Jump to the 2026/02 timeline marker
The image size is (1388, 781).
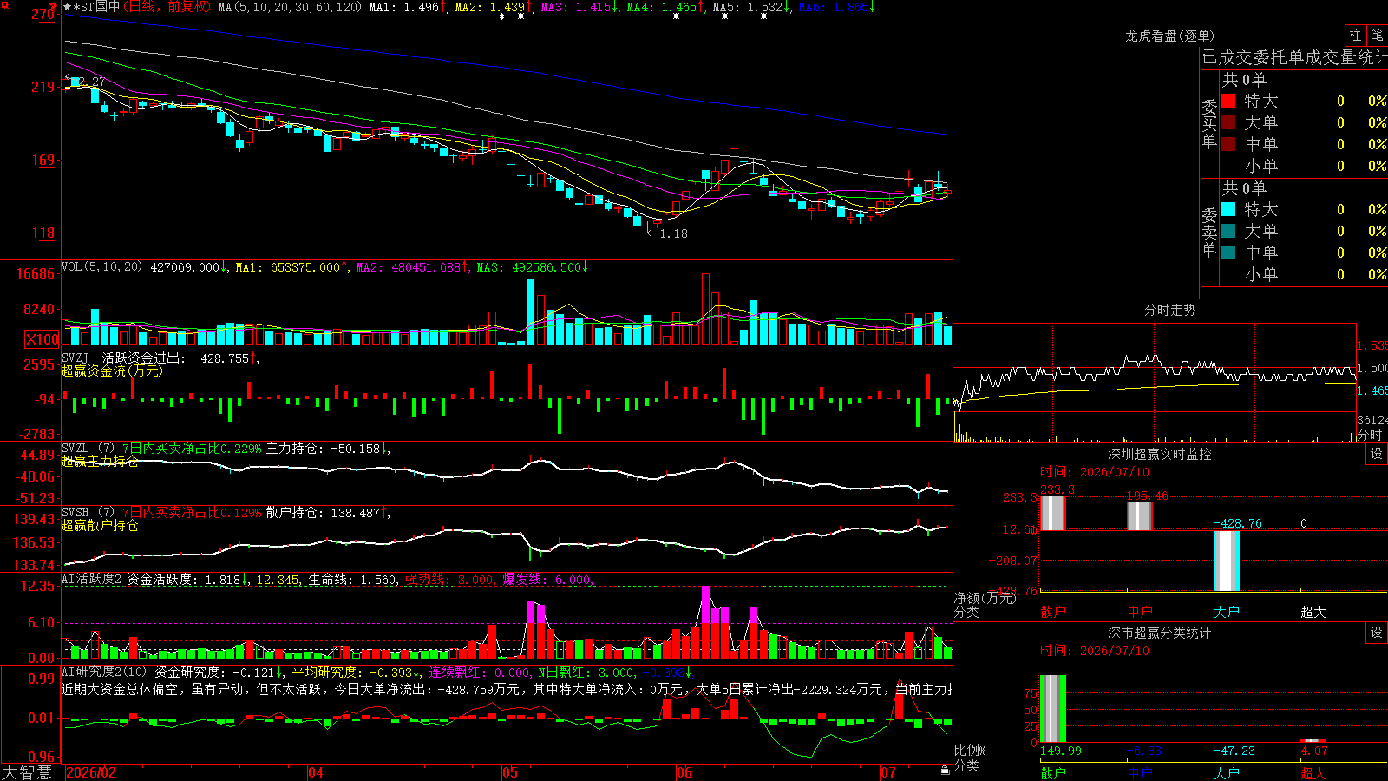[x=91, y=772]
